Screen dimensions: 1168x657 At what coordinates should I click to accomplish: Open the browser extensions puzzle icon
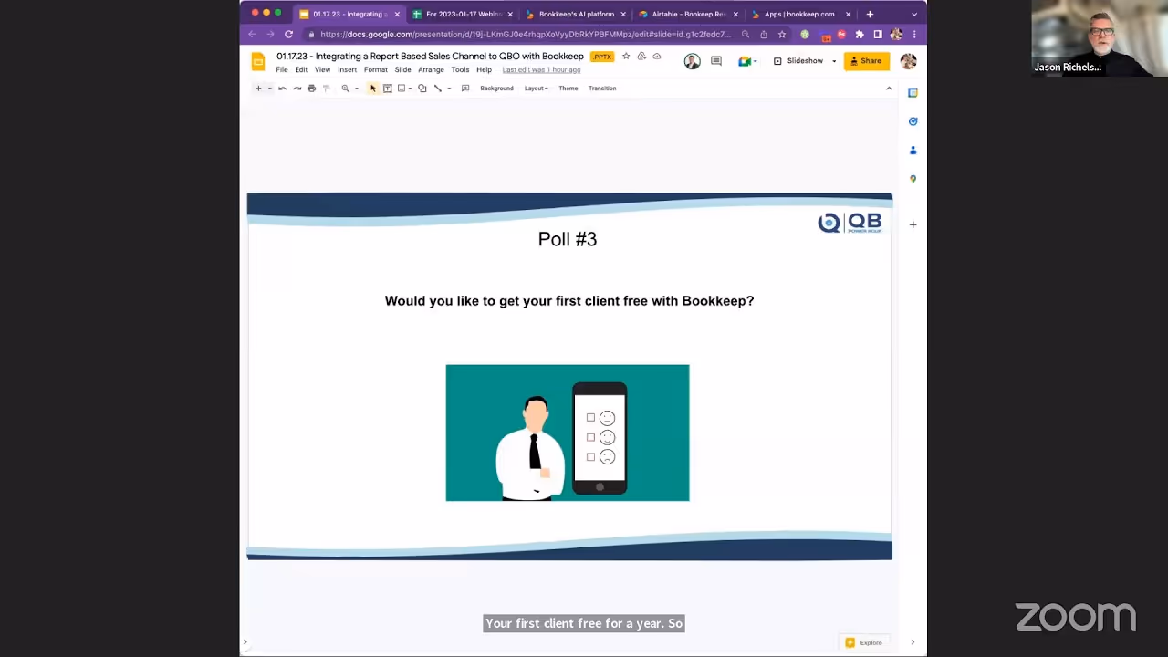860,35
